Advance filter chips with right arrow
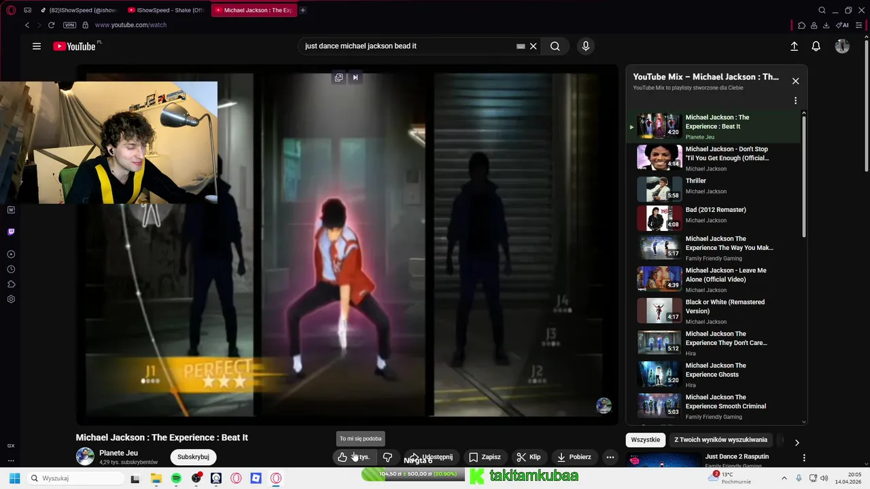Viewport: 870px width, 489px height. tap(797, 442)
